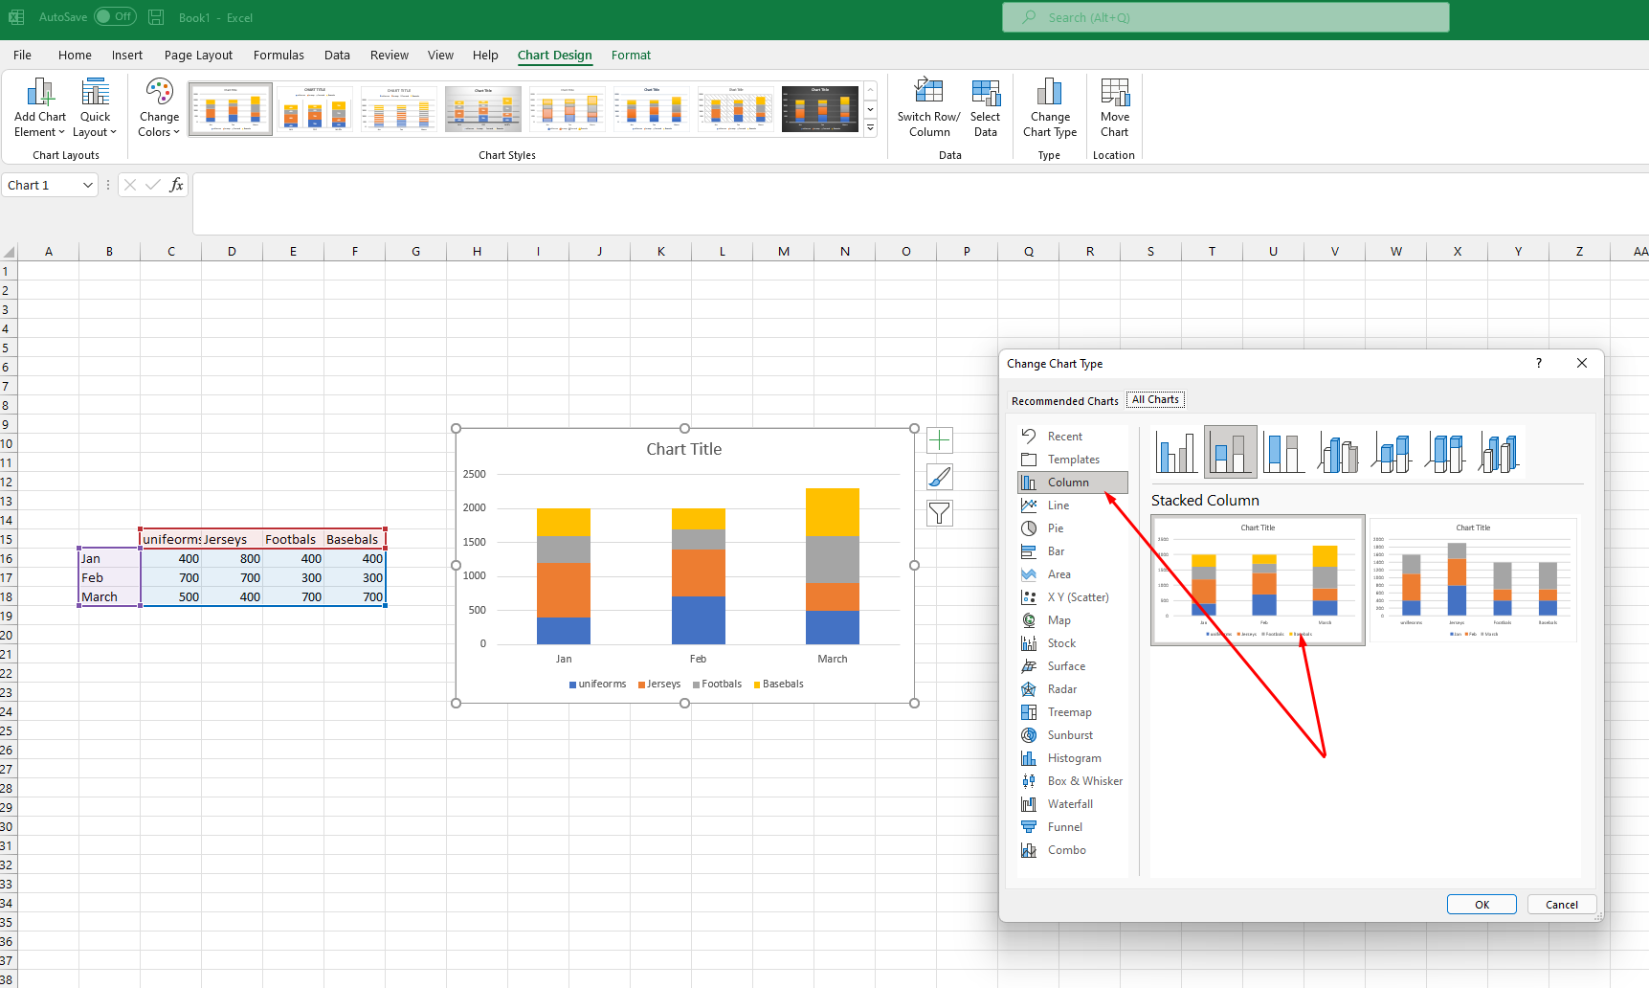Open the Change Colors dropdown
Screen dimensions: 1649x988
tap(159, 108)
